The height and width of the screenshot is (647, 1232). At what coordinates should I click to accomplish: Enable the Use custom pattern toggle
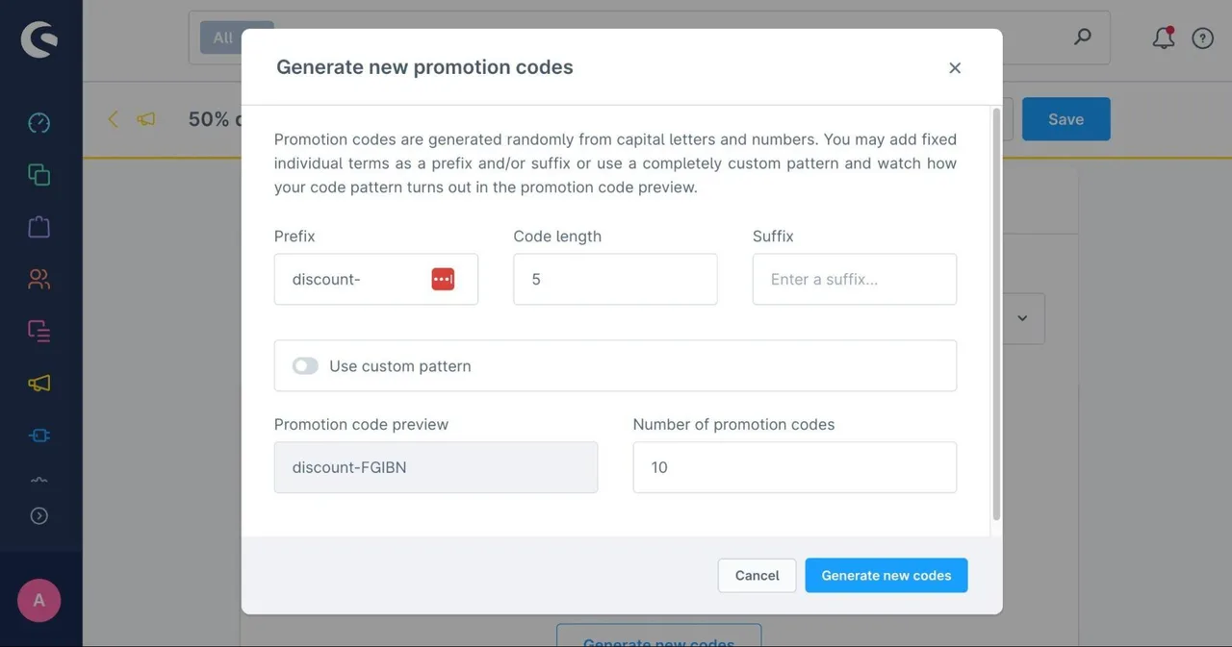[305, 366]
